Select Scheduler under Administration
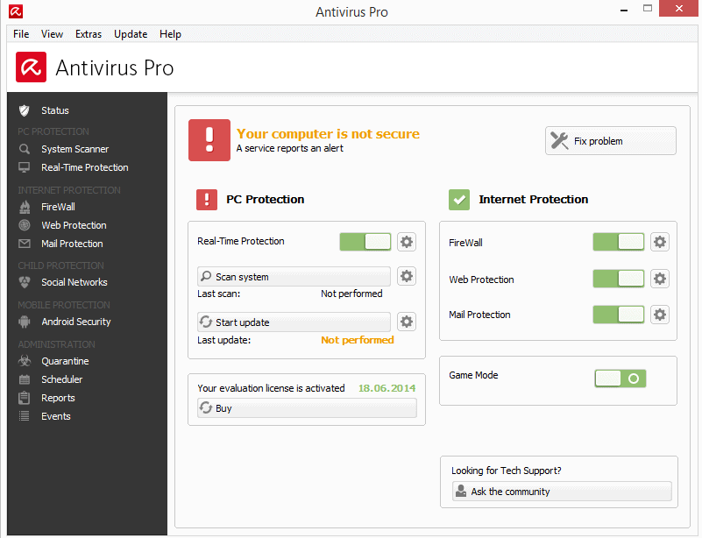The width and height of the screenshot is (702, 538). pos(61,379)
